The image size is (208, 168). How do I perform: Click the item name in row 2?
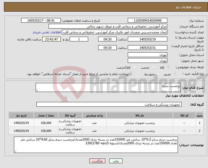point(140,131)
